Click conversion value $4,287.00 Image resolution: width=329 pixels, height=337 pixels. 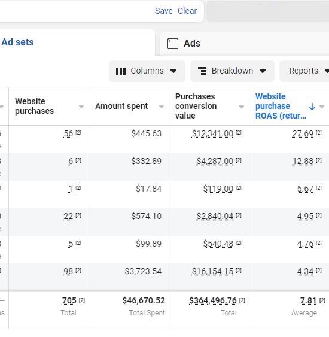215,161
